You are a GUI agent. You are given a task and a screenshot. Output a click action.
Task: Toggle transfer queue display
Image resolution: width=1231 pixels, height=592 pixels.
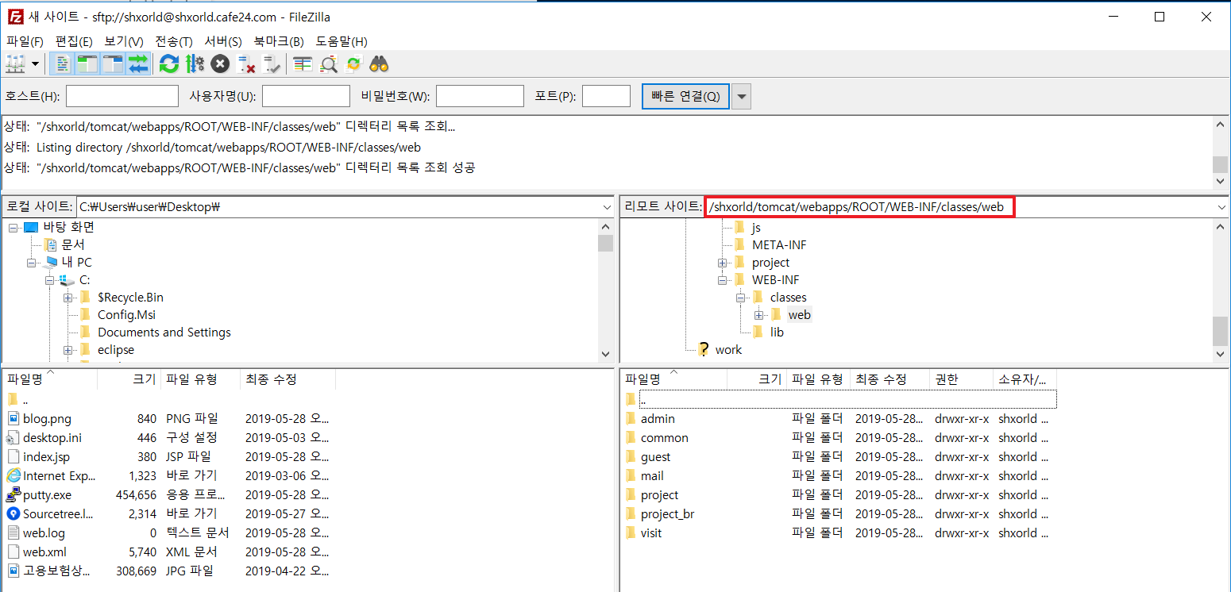pos(138,64)
